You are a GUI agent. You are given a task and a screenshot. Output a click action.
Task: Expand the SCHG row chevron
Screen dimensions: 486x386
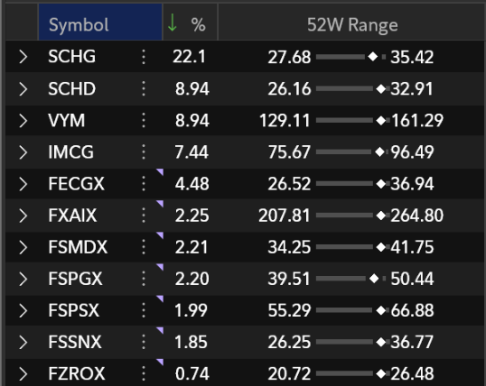pos(23,57)
